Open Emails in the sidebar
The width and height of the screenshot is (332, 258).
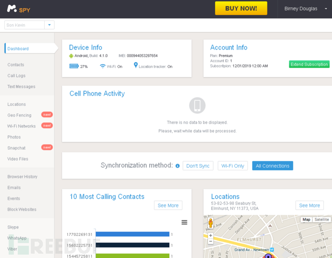click(x=14, y=188)
